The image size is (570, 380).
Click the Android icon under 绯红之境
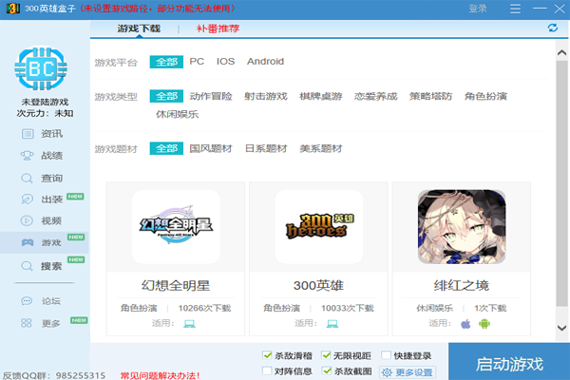click(484, 324)
